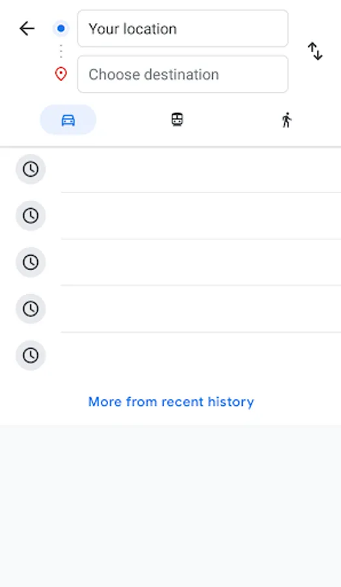Viewport: 341px width, 587px height.
Task: Click the fifth recent history clock icon
Action: (x=31, y=355)
